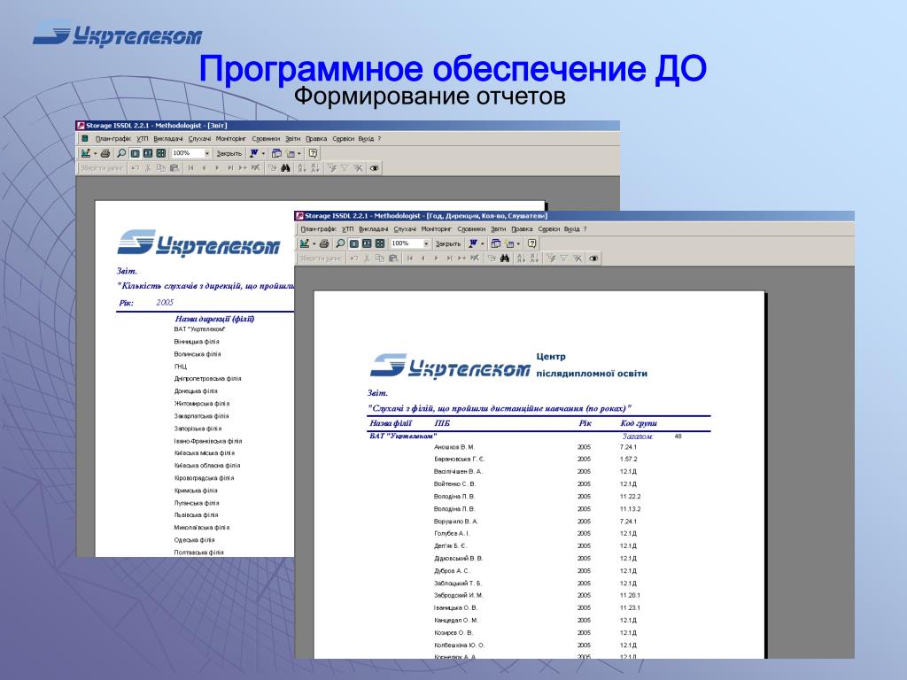Click the question mark menu in front window
Image resolution: width=907 pixels, height=680 pixels.
[585, 229]
